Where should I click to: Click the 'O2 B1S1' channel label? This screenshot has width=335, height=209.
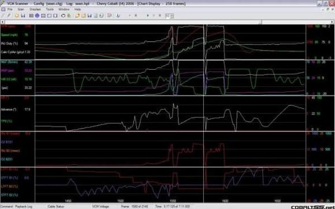pyautogui.click(x=6, y=142)
